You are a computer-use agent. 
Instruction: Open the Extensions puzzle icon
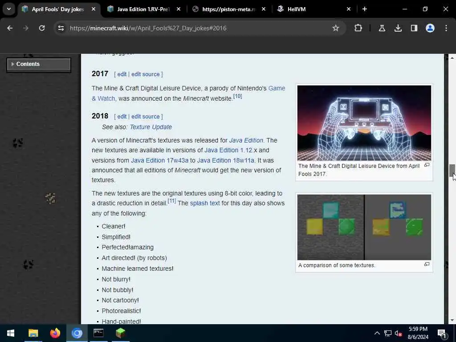358,28
